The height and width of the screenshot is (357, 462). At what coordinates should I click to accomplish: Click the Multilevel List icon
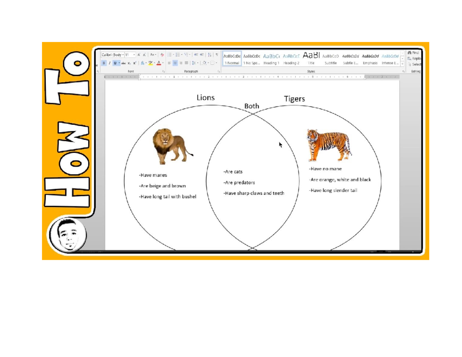(186, 54)
